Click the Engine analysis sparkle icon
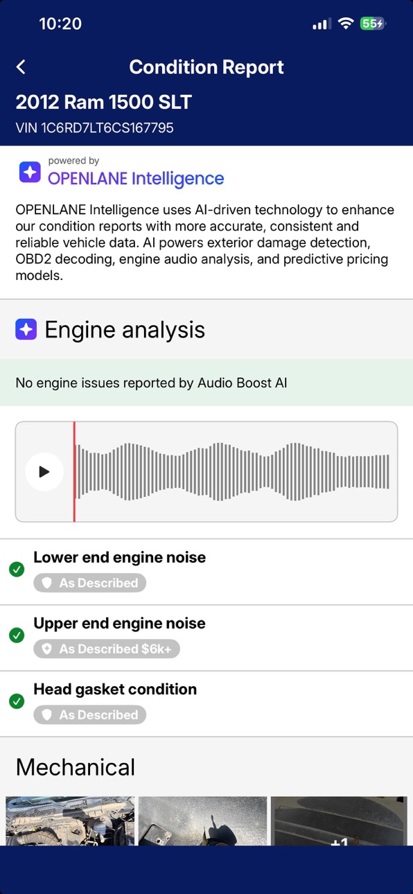The image size is (413, 894). pyautogui.click(x=26, y=330)
